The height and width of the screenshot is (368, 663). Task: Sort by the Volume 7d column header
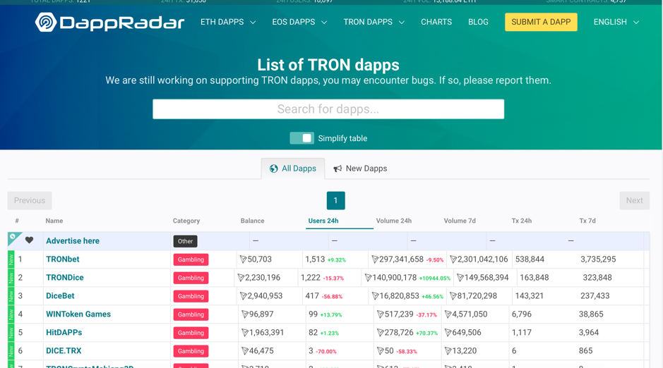pos(460,221)
